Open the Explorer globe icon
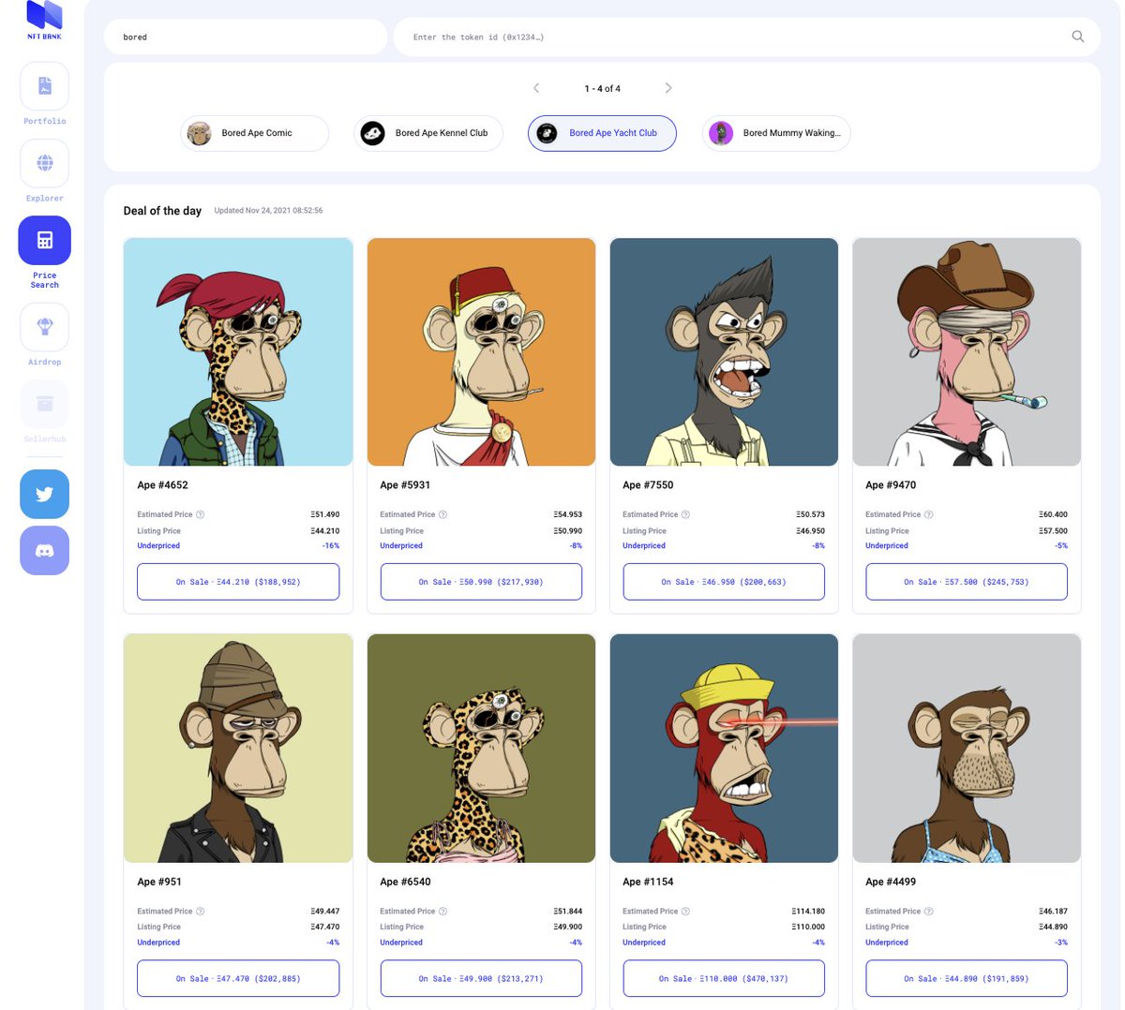The width and height of the screenshot is (1125, 1010). (44, 163)
